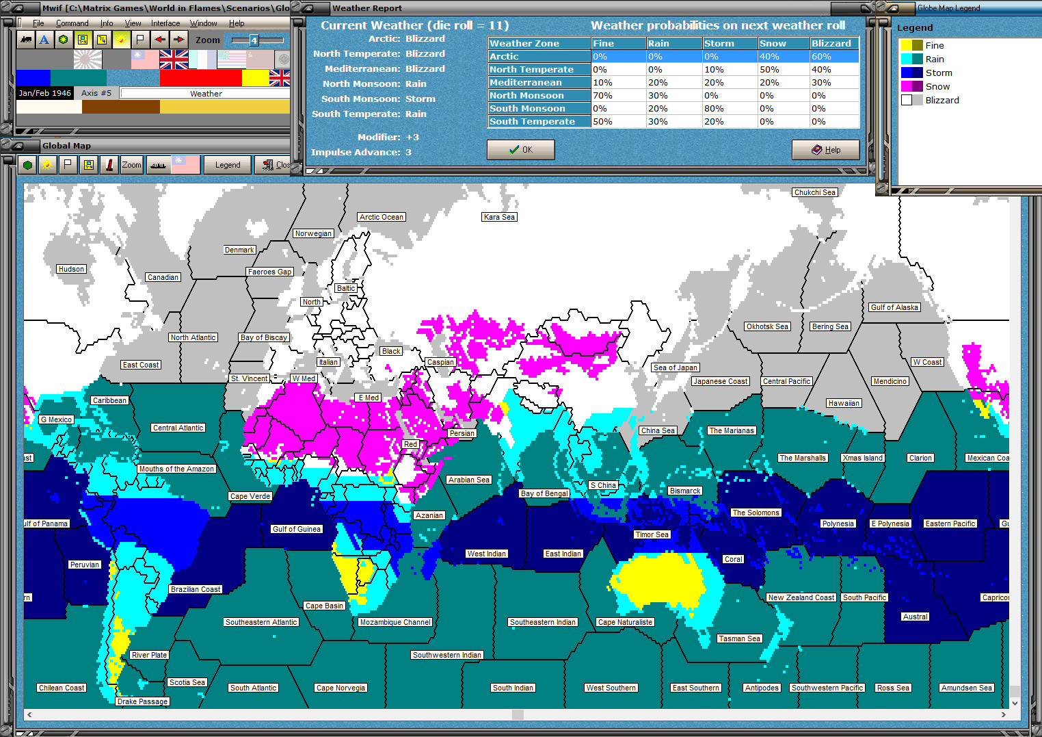Select the faded French tricolor flag
This screenshot has height=737, width=1042.
coord(202,60)
